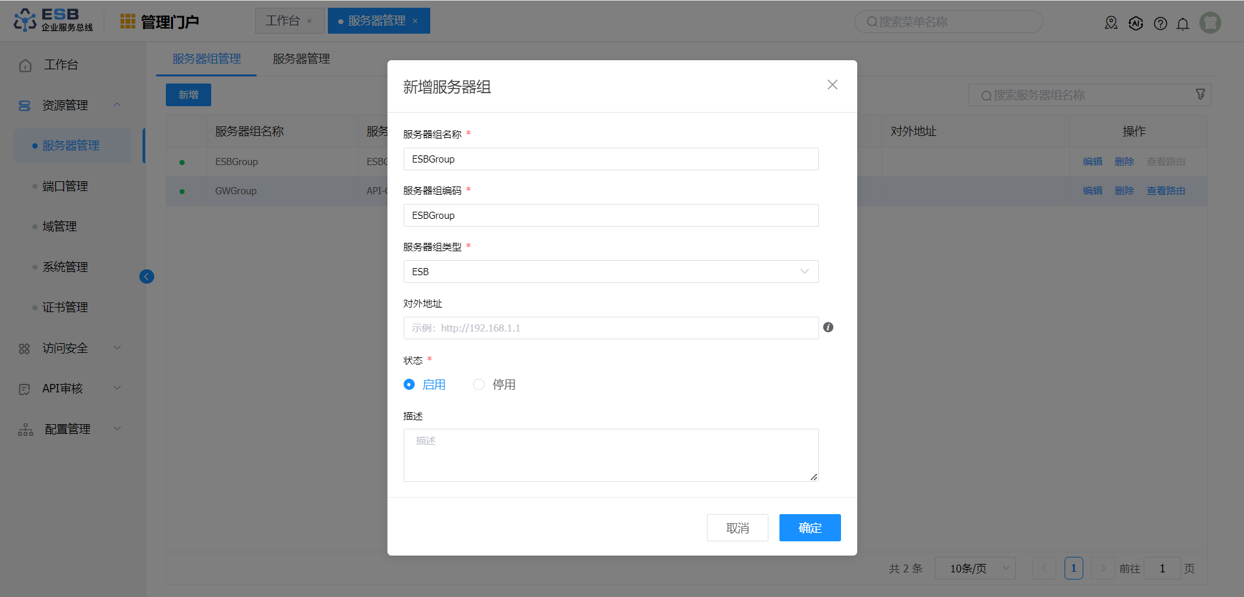The height and width of the screenshot is (597, 1244).
Task: Switch to the 工作台 top tab
Action: pos(283,21)
